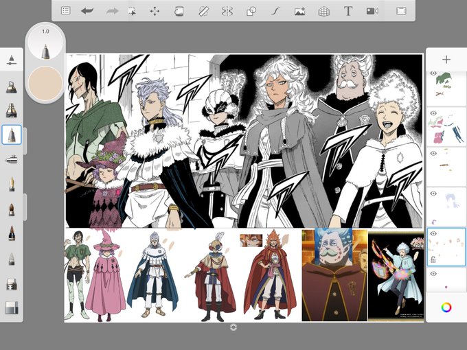Tap the round UI toggle below the canvas
467x350 pixels.
(233, 327)
